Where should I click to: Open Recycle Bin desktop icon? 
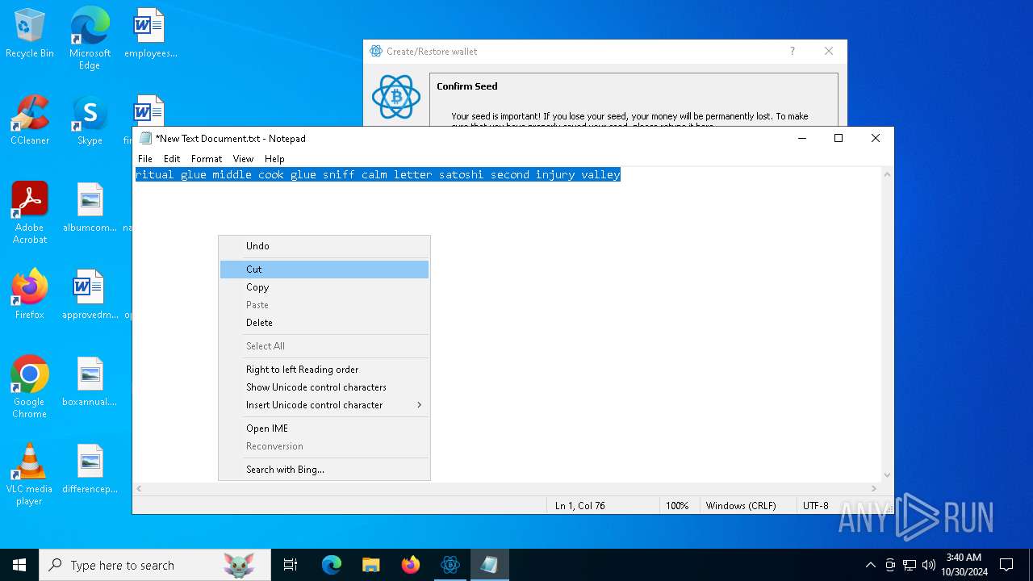(x=30, y=33)
